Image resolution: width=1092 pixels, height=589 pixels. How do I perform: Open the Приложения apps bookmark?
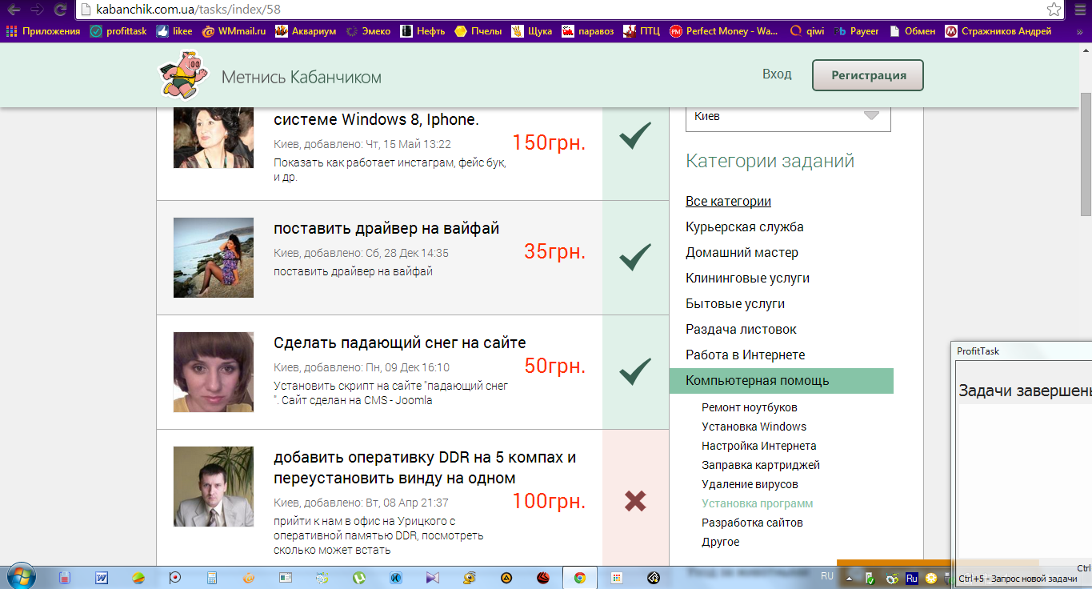coord(43,31)
